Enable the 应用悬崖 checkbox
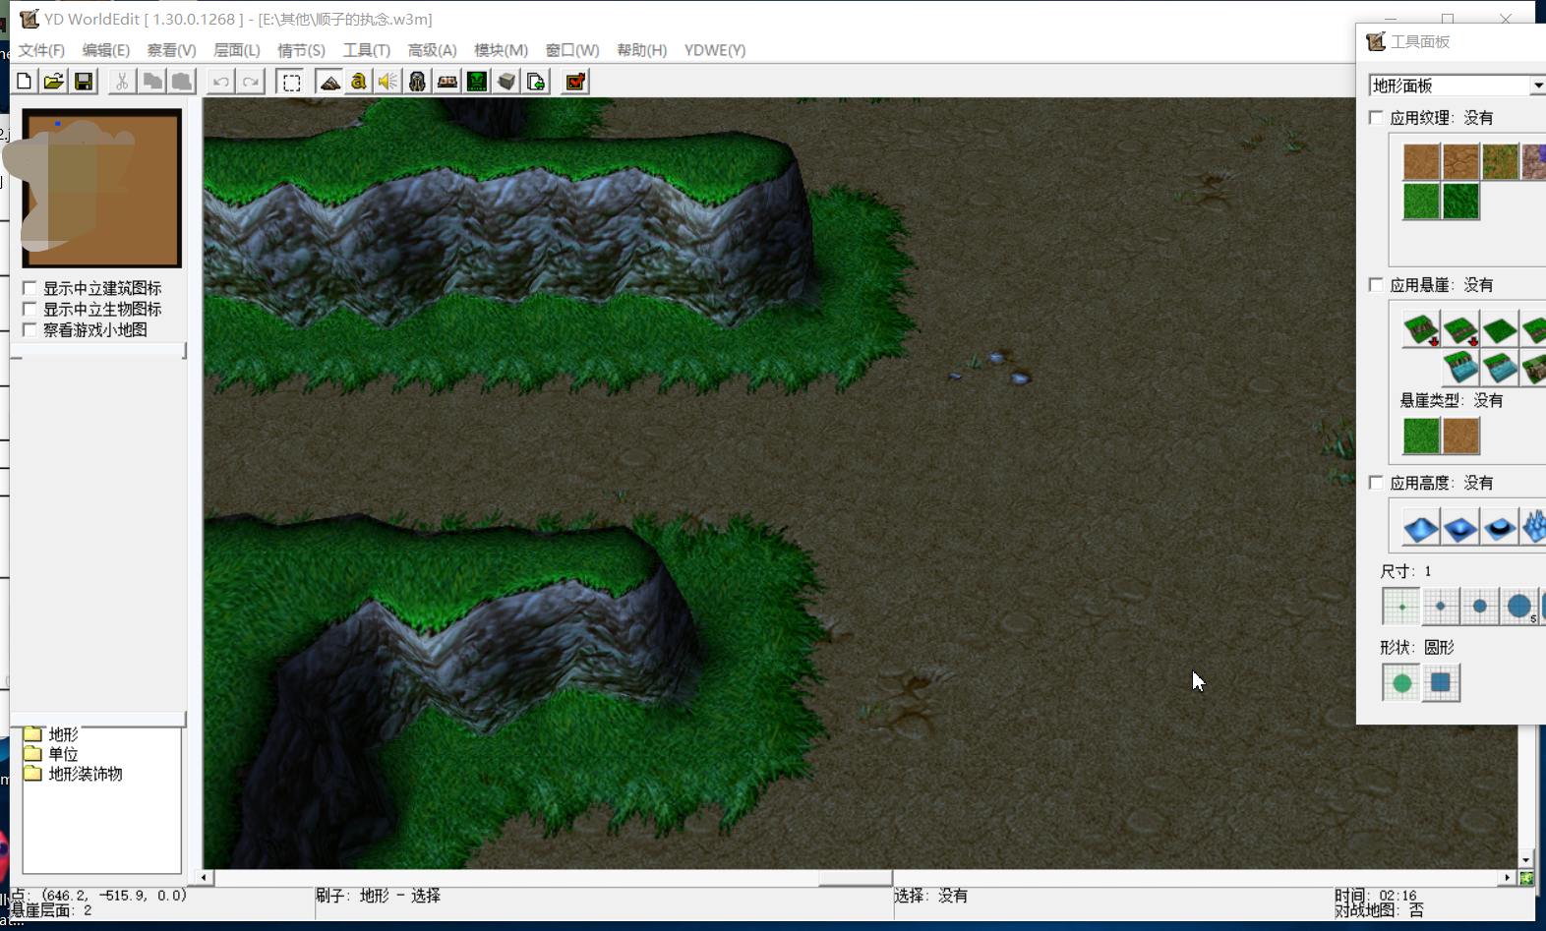This screenshot has width=1546, height=931. (1376, 284)
